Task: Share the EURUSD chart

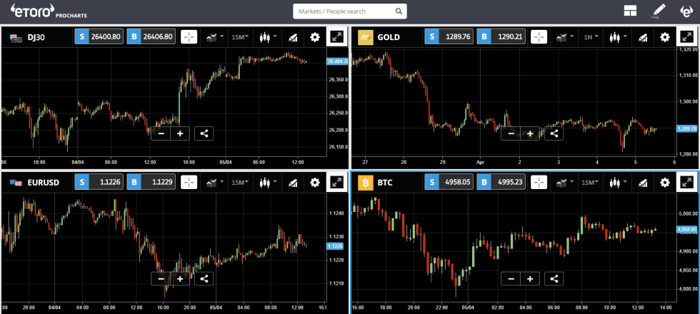Action: (204, 279)
